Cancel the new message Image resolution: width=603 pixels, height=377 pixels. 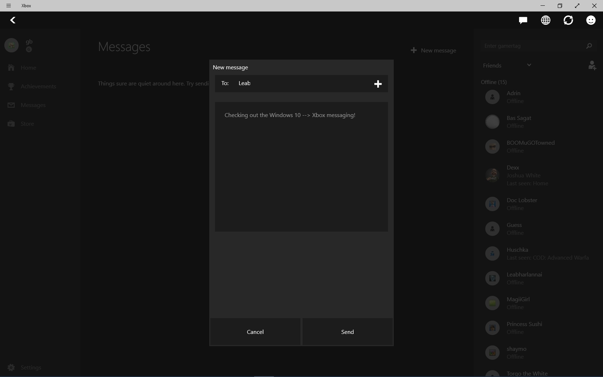click(255, 332)
